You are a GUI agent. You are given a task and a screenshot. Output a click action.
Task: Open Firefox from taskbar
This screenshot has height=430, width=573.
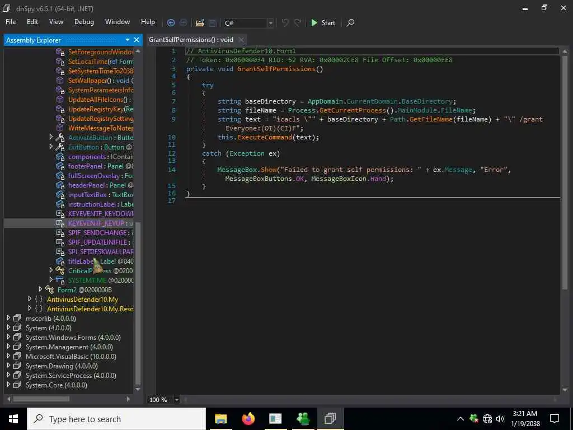pyautogui.click(x=248, y=419)
